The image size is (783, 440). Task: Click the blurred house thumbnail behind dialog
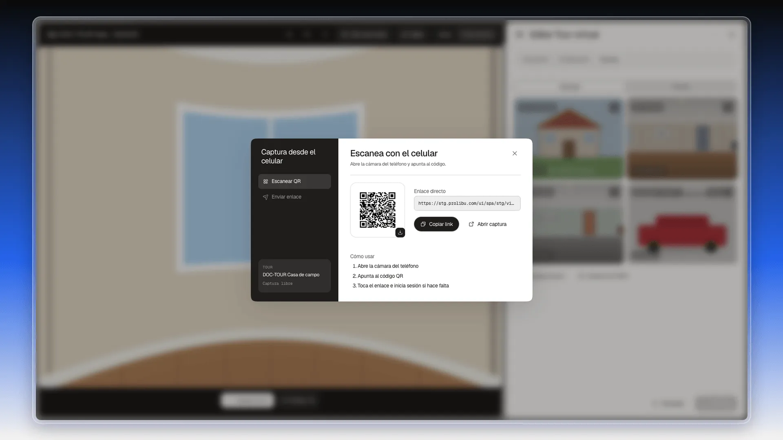(568, 139)
